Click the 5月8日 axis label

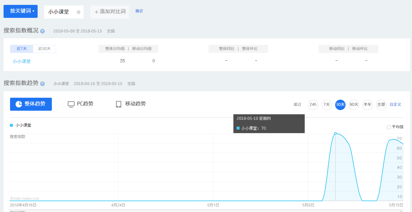pyautogui.click(x=308, y=205)
